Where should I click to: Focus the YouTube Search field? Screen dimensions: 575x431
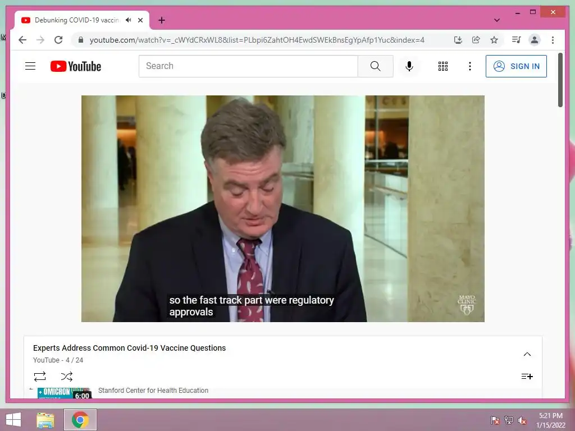click(x=248, y=66)
